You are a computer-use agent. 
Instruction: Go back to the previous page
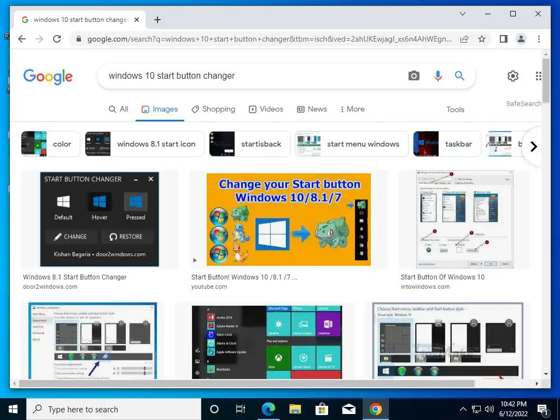[22, 39]
